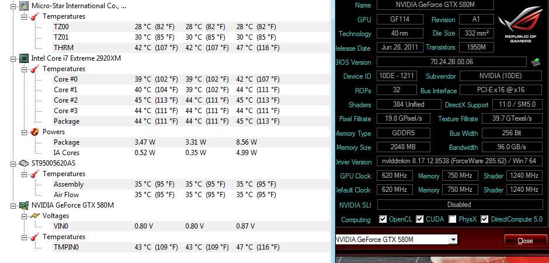
Task: Collapse Temperatures under NVIDIA GeForce GTX 580M
Action: coord(24,237)
